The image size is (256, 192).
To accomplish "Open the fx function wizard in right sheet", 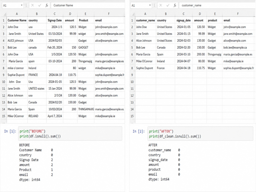I will point(175,5).
